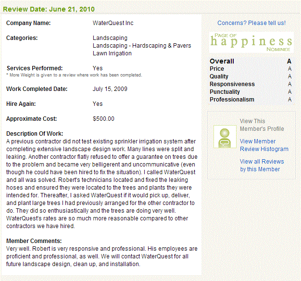Open the 'Concerns? Please tell us!' link
301x281 pixels.
[251, 23]
